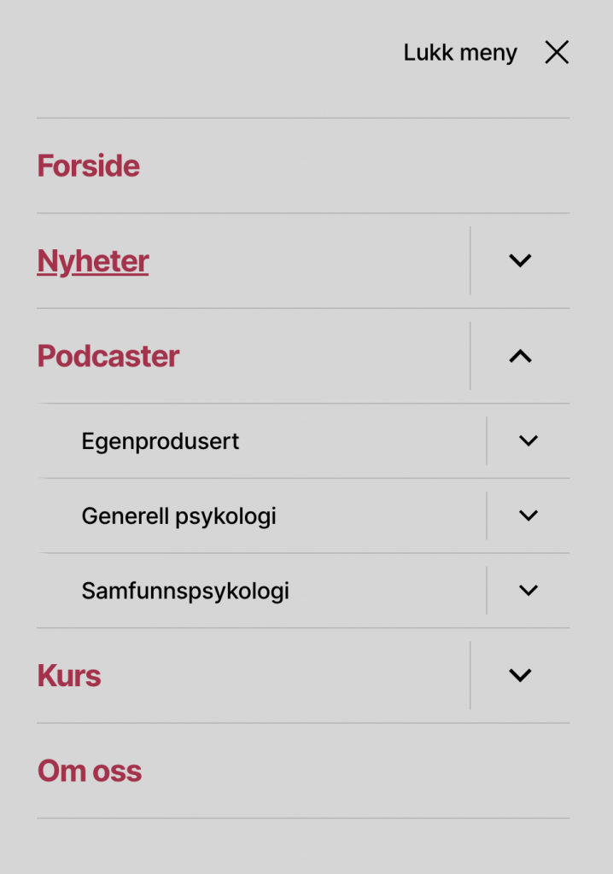Open the Podcaster menu item
Image resolution: width=613 pixels, height=874 pixels.
click(x=108, y=356)
